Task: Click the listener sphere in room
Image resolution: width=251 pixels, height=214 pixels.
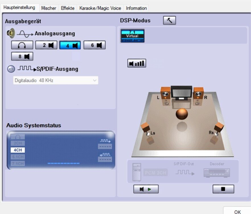Action: 182,114
